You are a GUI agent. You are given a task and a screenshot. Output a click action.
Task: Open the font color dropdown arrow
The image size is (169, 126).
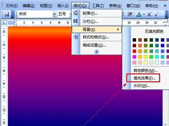coord(144,14)
